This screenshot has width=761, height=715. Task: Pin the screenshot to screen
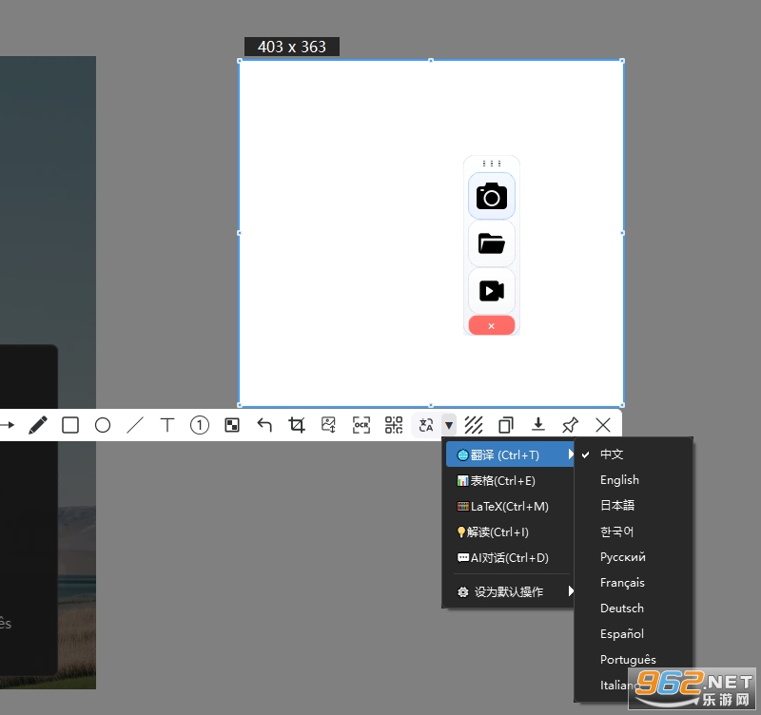570,425
